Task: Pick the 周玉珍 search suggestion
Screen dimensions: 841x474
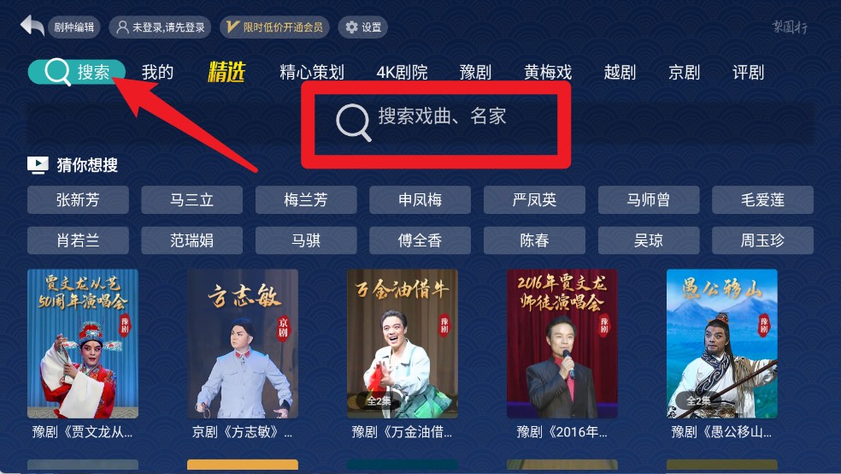Action: tap(762, 240)
